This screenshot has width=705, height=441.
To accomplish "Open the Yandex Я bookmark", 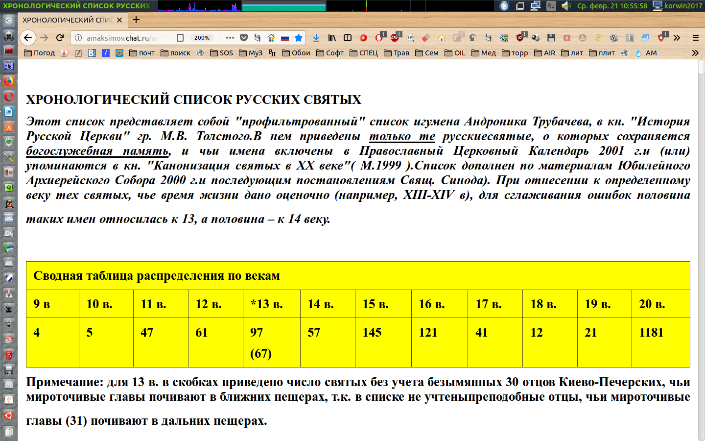I will click(x=64, y=53).
